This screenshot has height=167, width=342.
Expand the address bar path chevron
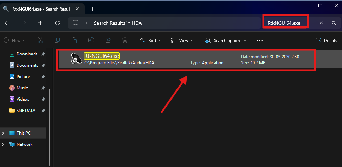(x=86, y=23)
